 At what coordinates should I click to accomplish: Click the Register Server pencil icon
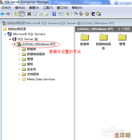(x=82, y=14)
